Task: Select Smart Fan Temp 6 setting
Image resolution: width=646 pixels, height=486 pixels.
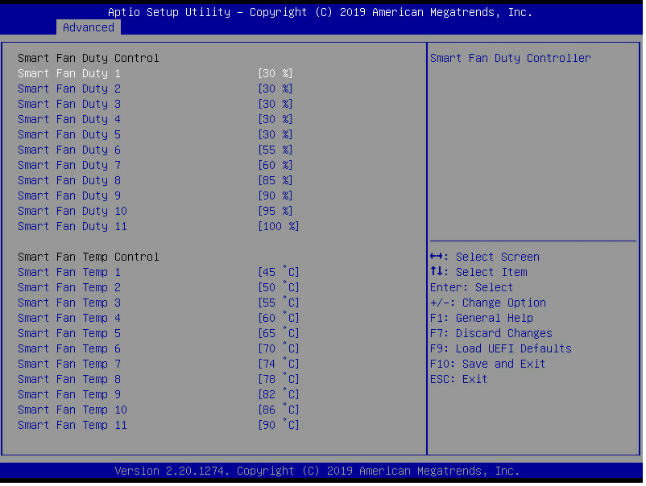Action: point(69,348)
